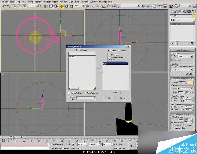The image size is (197, 154).
Task: Open Material Editor icon
Action: 171,6
